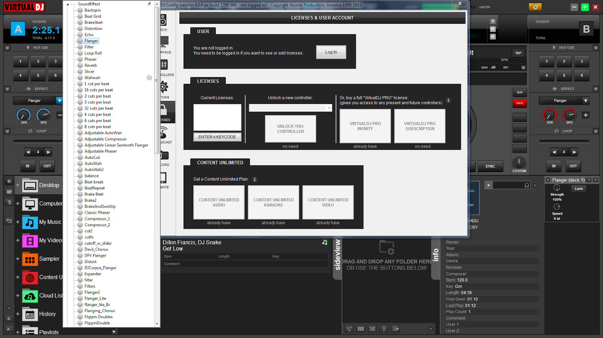Open the Desktop folder icon
This screenshot has height=338, width=603.
click(x=30, y=185)
